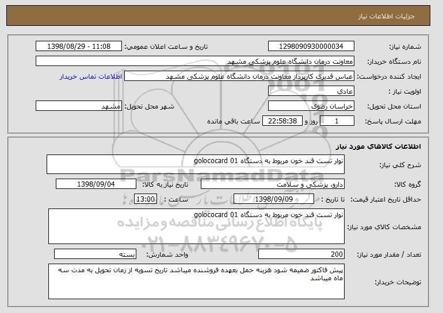This screenshot has width=443, height=313.
Task: Click the حداقل تاریخ اعتبار قیمت label
Action: (x=386, y=200)
